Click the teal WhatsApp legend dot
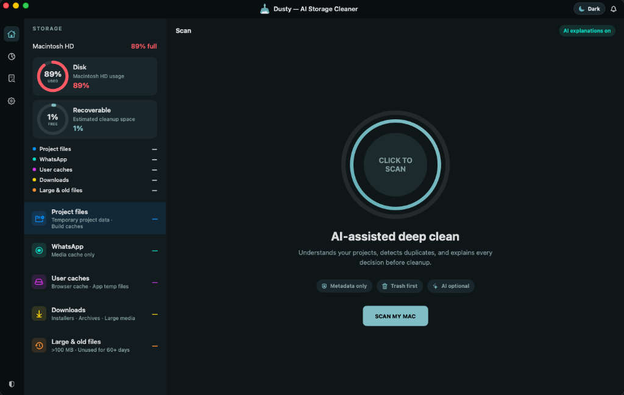This screenshot has height=395, width=624. click(34, 159)
